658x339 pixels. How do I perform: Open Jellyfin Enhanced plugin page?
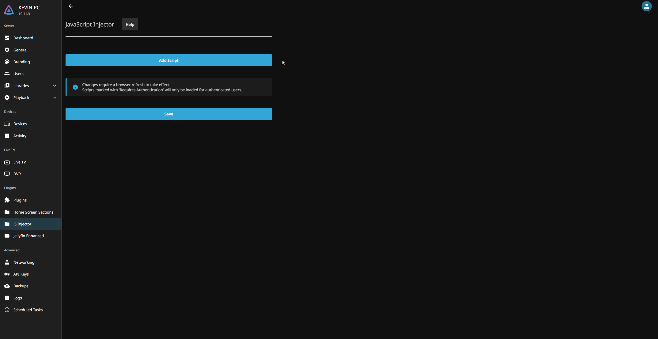click(28, 236)
